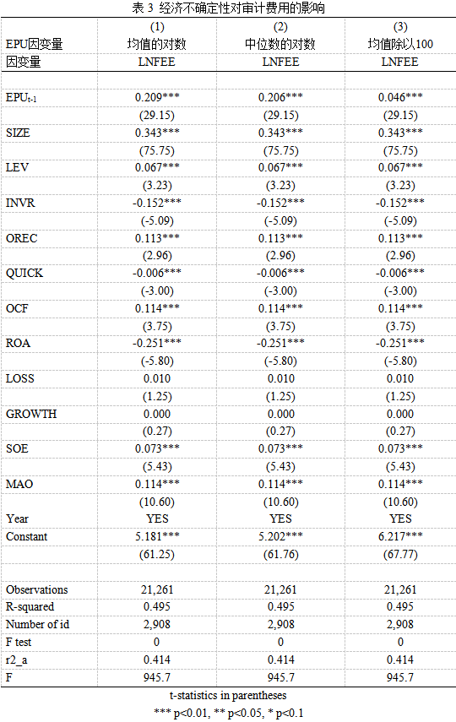Viewport: 456px width, 722px height.
Task: Select the EPUt-1 row label
Action: pos(21,98)
